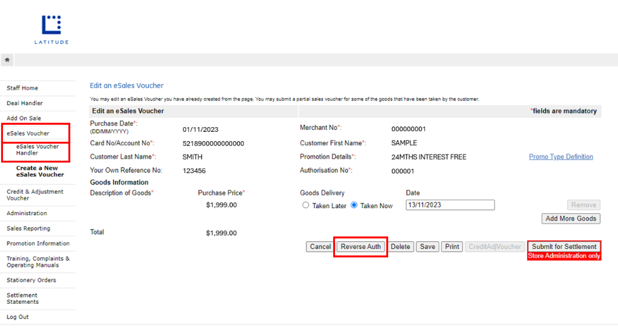The width and height of the screenshot is (618, 331).
Task: Open the Promo Type Definition link
Action: [x=561, y=157]
